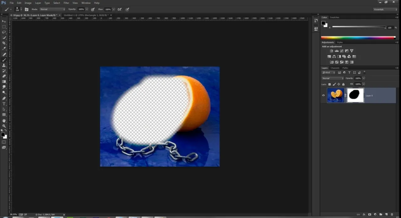
Task: Switch to the Styles panel
Action: coord(340,42)
